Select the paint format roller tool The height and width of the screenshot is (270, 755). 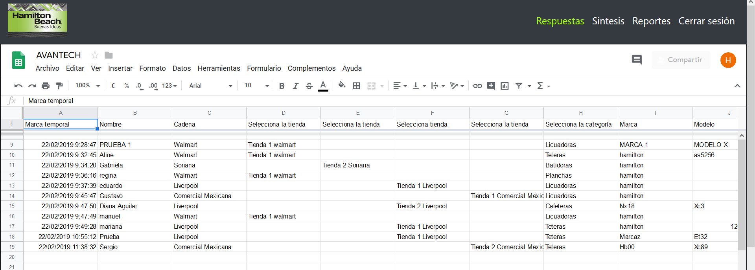pos(59,86)
